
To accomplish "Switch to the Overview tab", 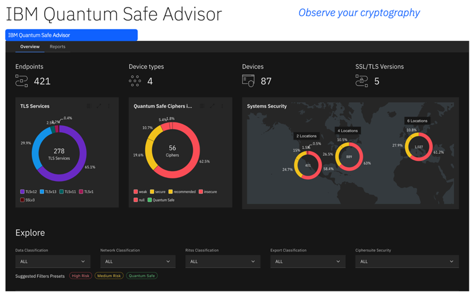I will tap(30, 47).
